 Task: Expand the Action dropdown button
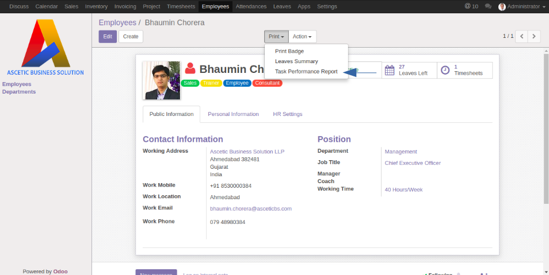(302, 36)
